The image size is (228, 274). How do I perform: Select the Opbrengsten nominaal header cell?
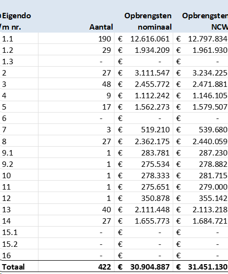(148, 22)
